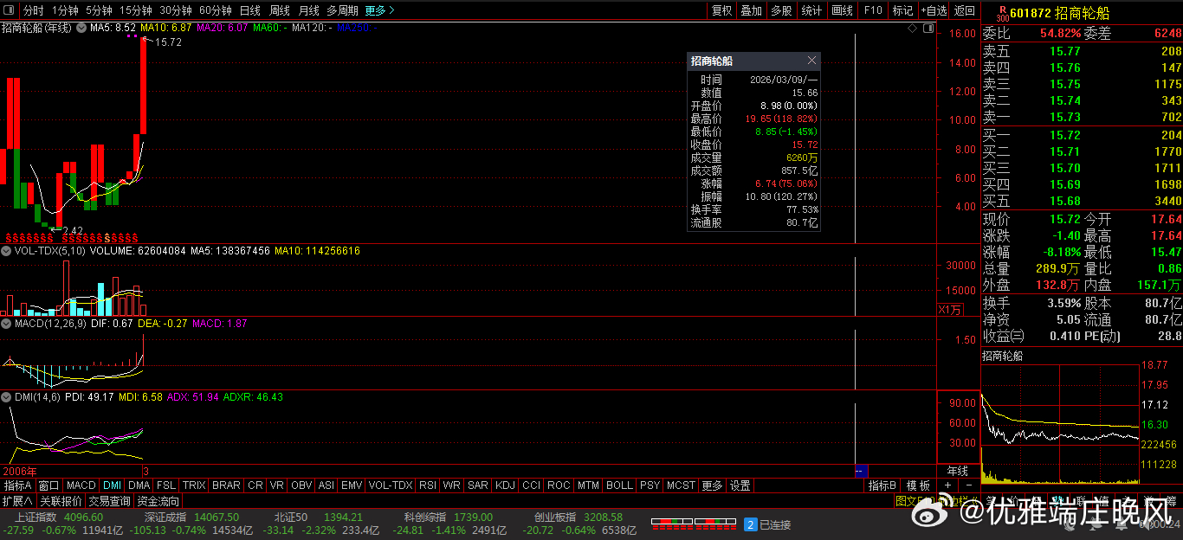The image size is (1183, 540).
Task: Switch to the 5分钟 period
Action: pos(99,10)
